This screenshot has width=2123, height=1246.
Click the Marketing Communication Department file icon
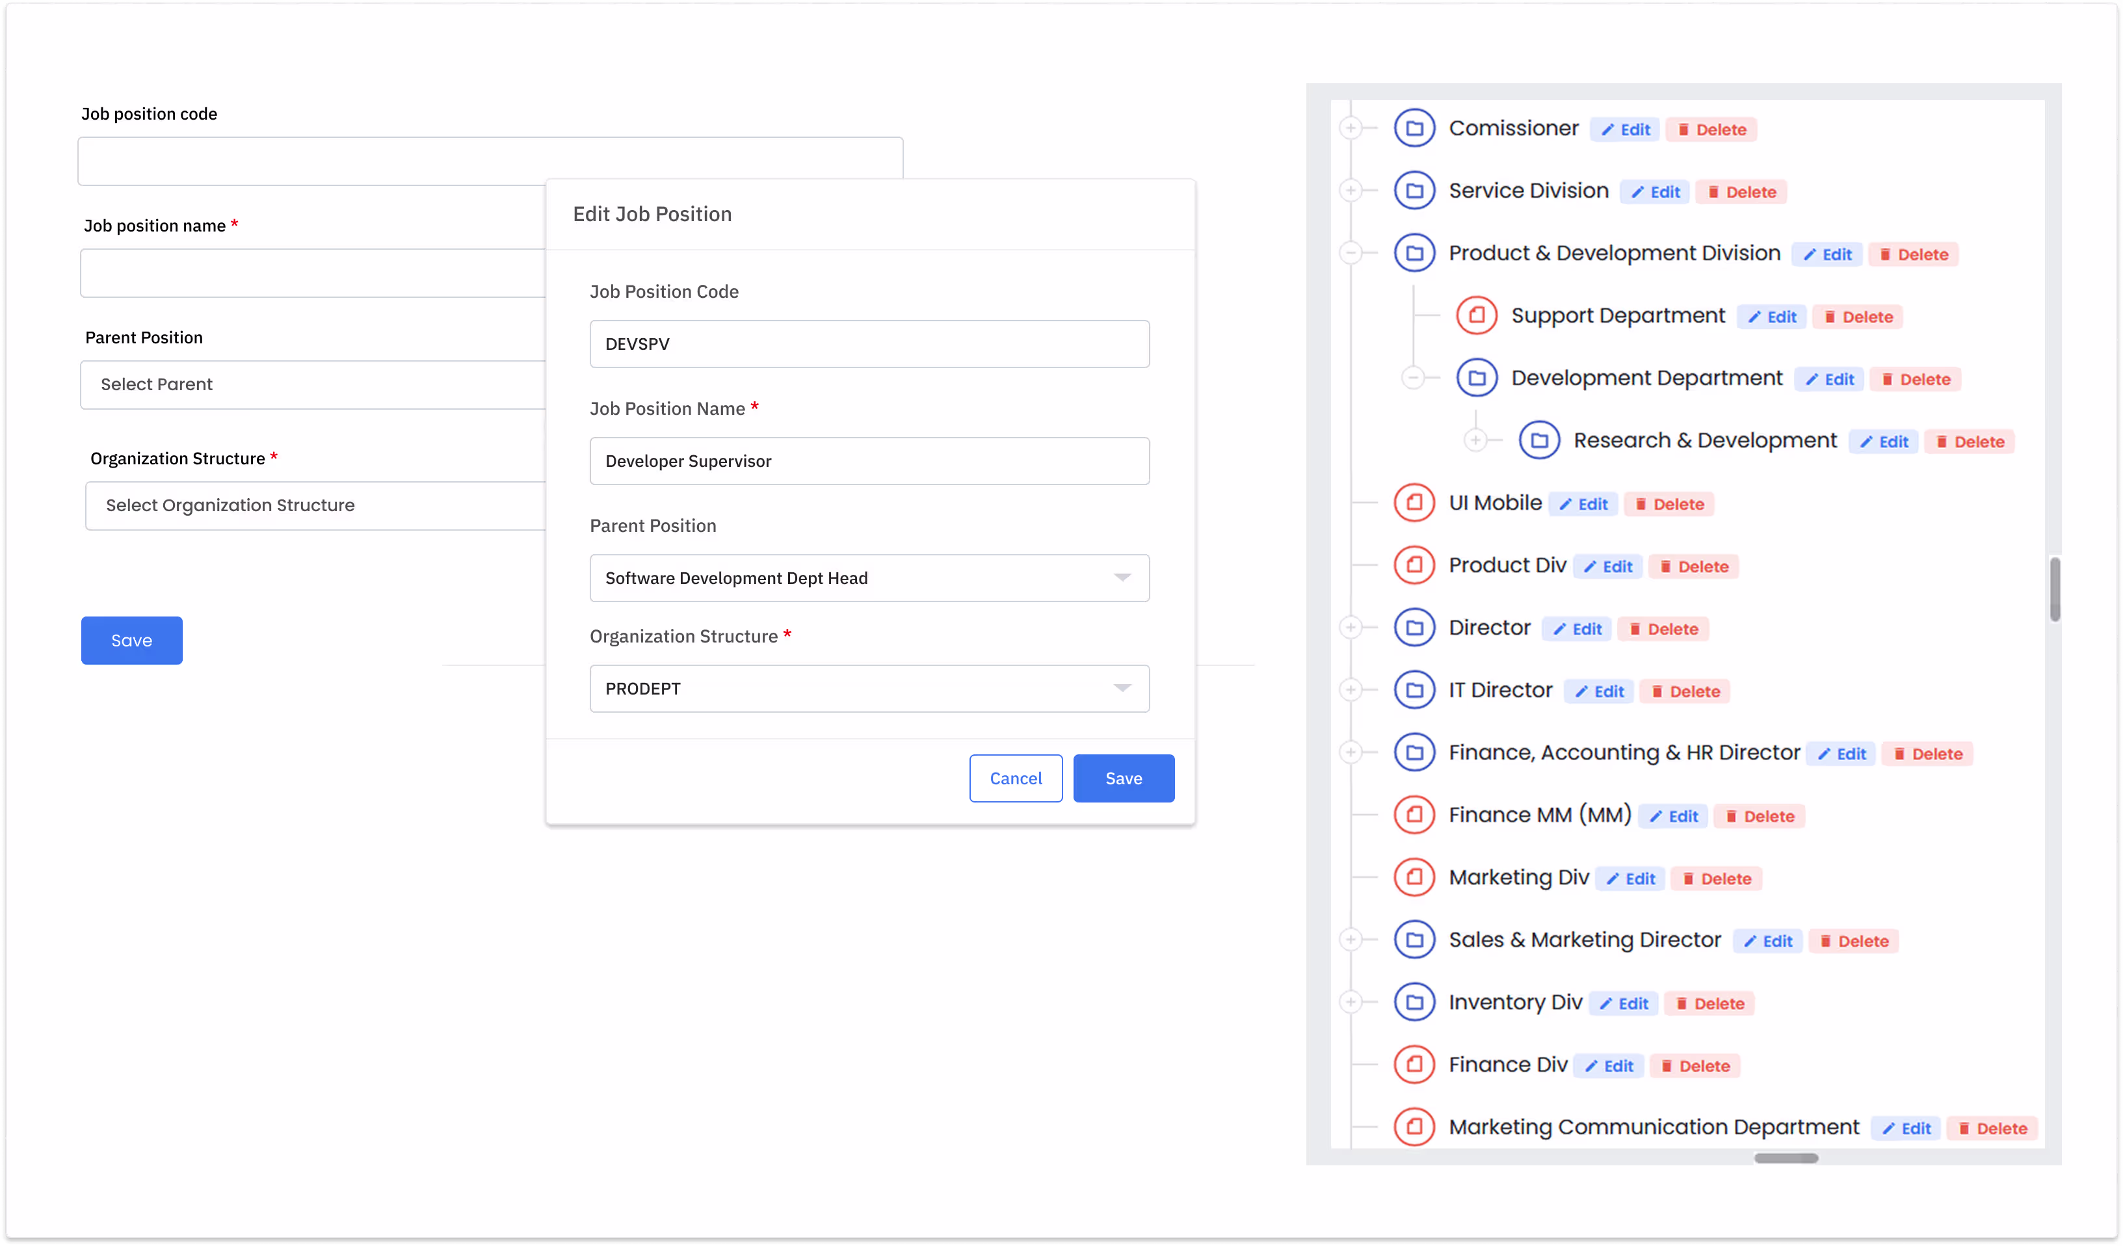pyautogui.click(x=1414, y=1126)
